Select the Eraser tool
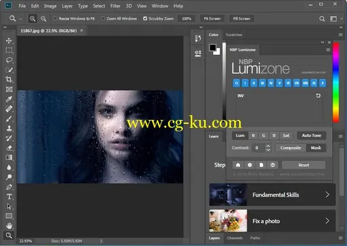 click(x=9, y=148)
